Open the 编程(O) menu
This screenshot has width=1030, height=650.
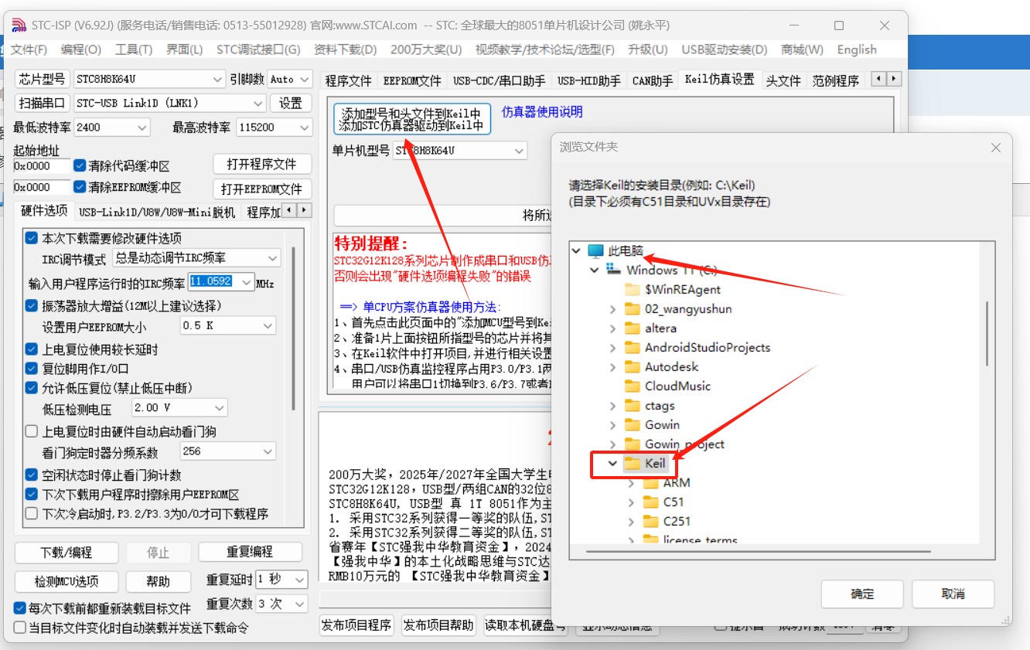click(x=81, y=49)
